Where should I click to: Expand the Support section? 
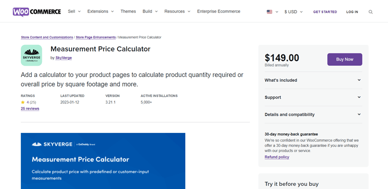click(313, 97)
